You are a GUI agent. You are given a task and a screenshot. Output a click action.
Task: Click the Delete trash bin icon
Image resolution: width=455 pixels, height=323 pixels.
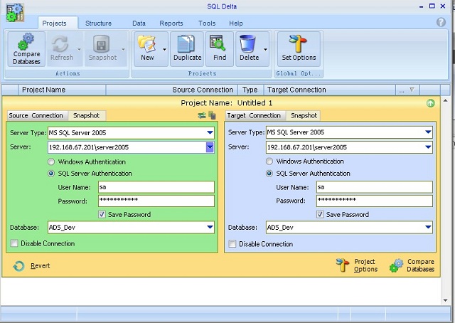247,44
